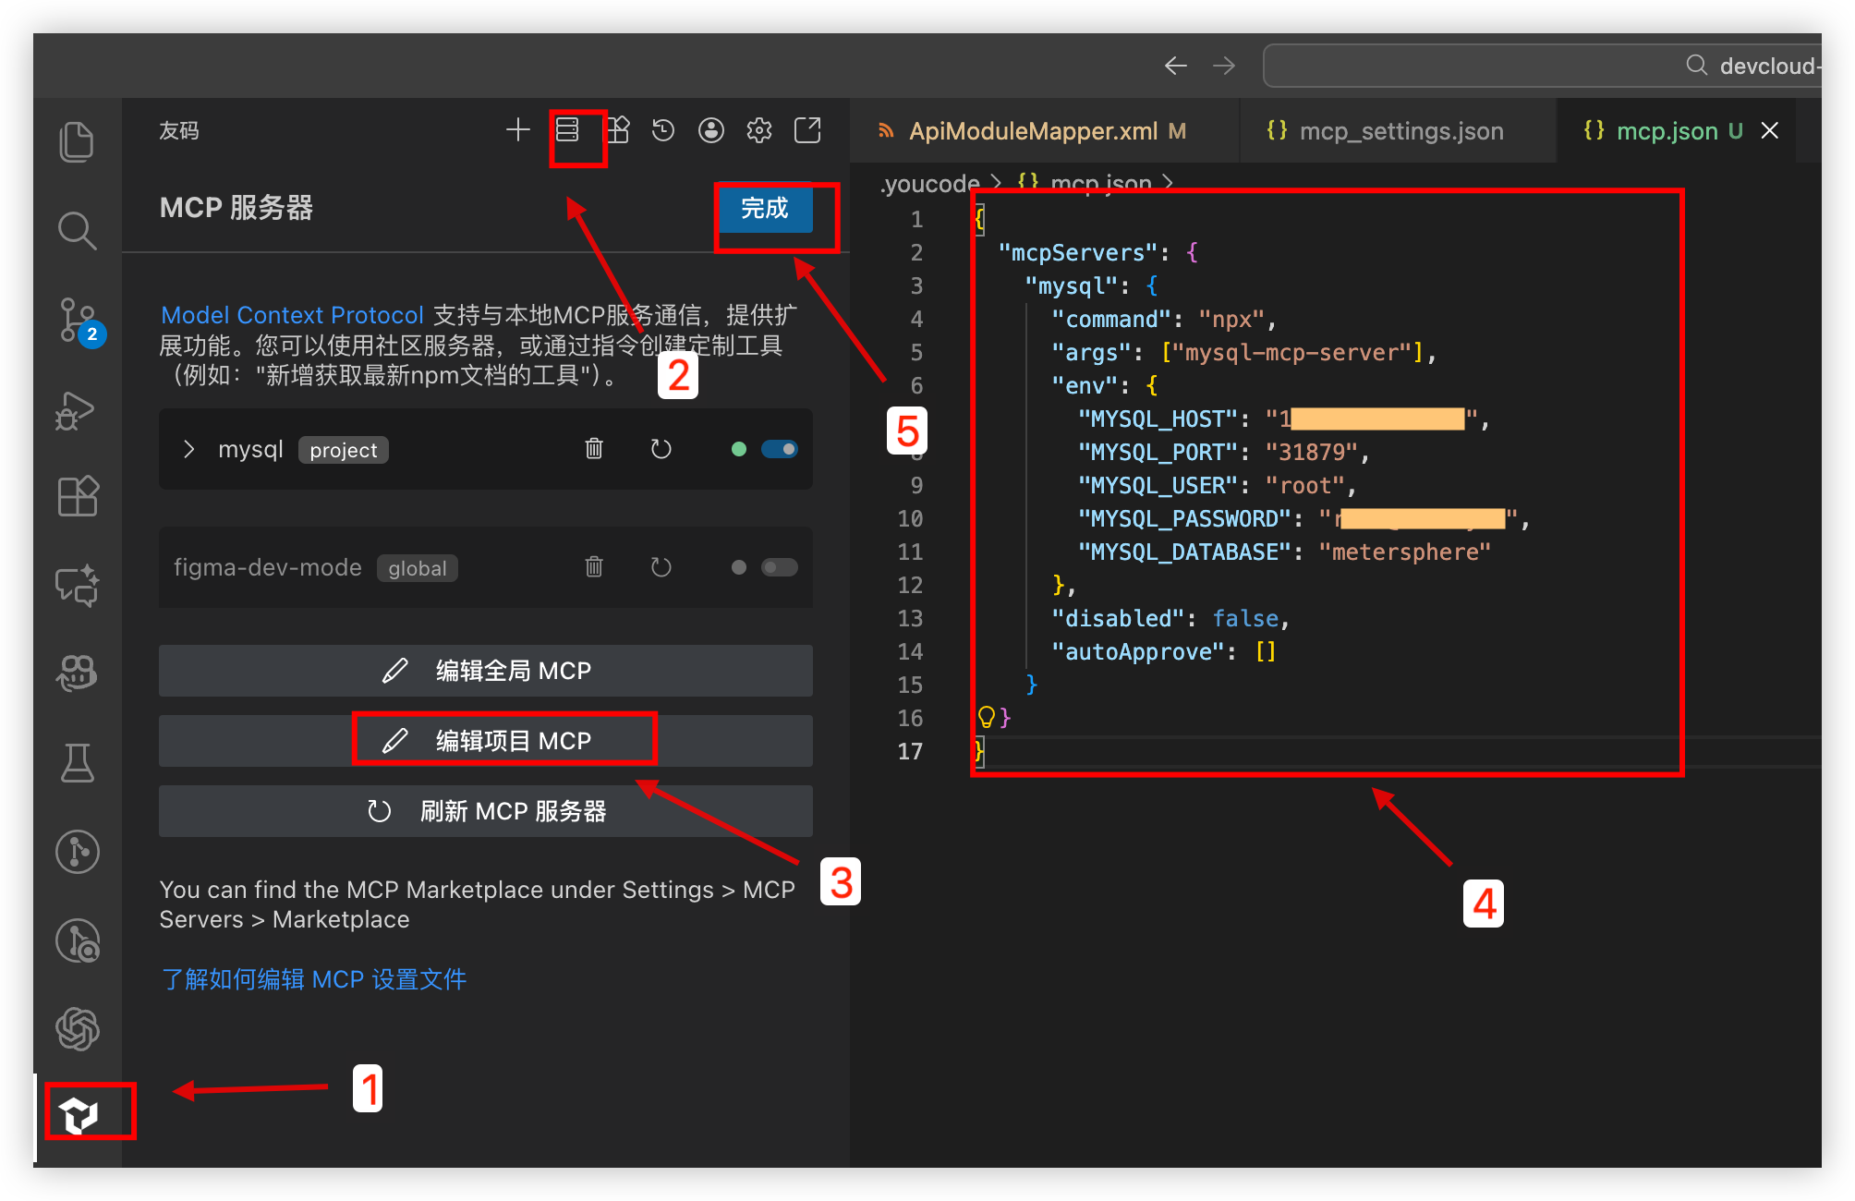
Task: Open the history icon in 友码 toolbar
Action: coord(663,130)
